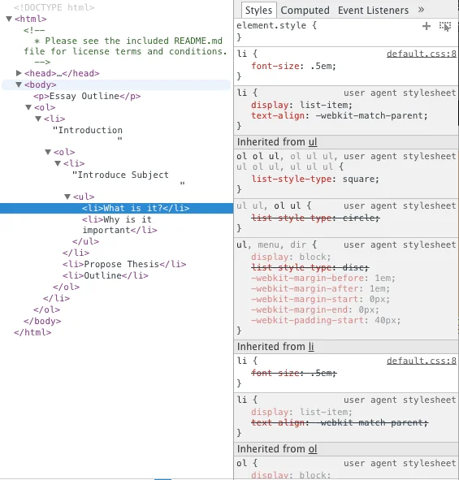Open the Event Listeners tab

(373, 10)
